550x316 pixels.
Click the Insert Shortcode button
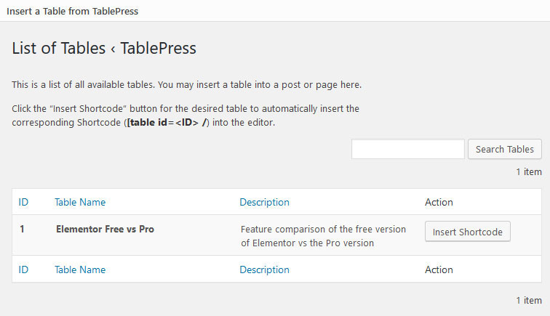[467, 232]
